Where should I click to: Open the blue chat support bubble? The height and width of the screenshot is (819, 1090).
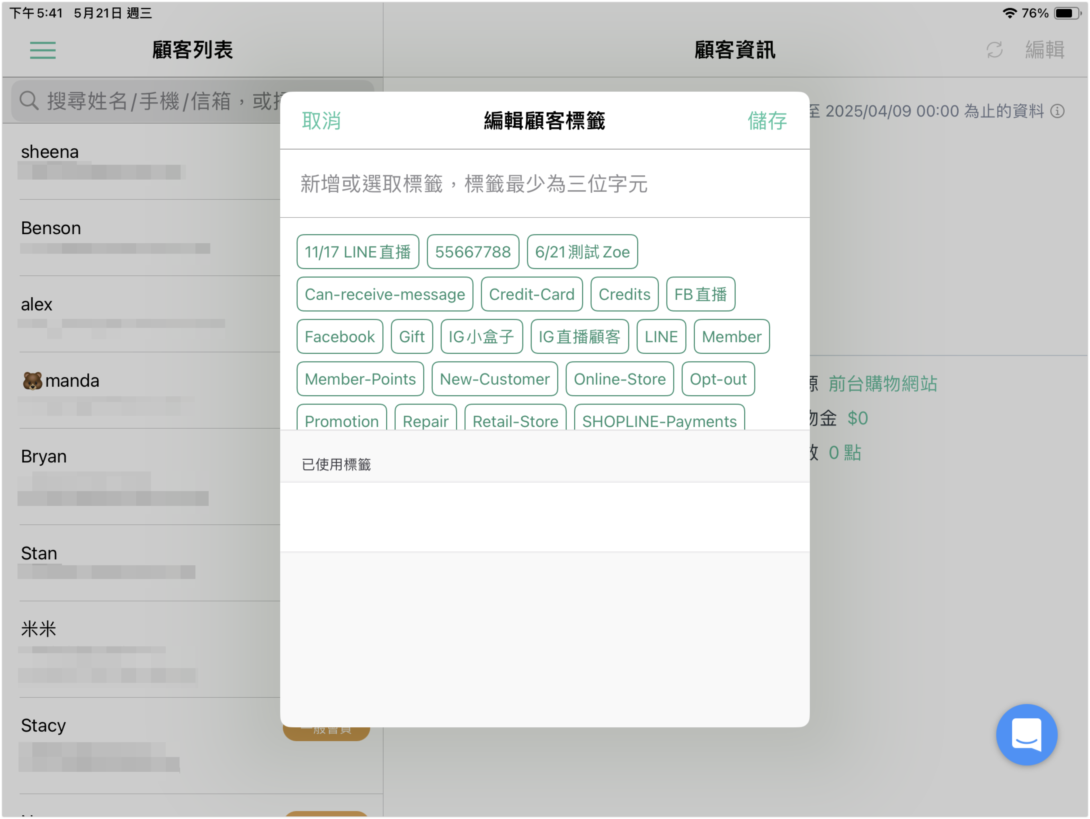pyautogui.click(x=1026, y=734)
